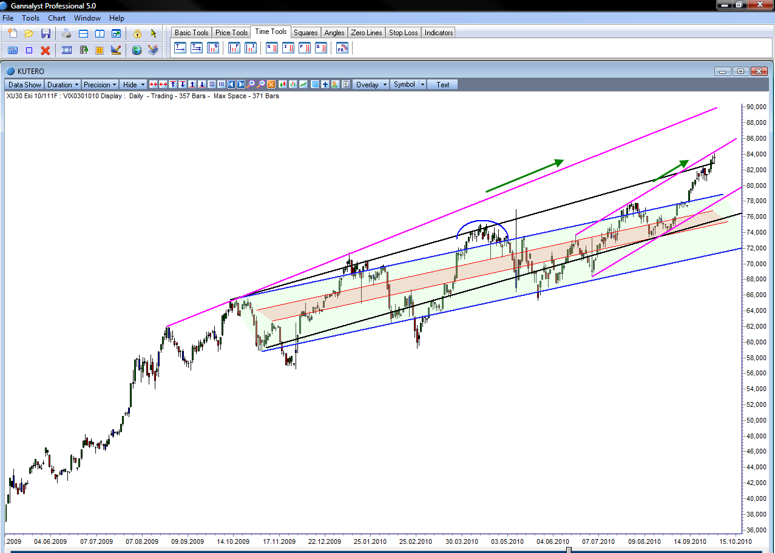Click the Data Show button
The width and height of the screenshot is (775, 553).
pyautogui.click(x=24, y=85)
